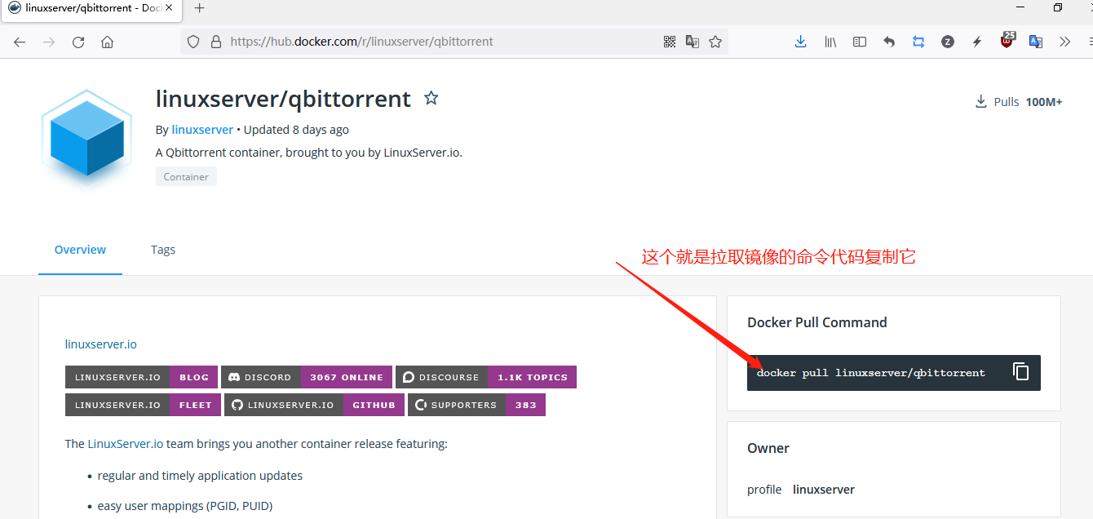Click the translate page icon in address bar

pos(693,42)
